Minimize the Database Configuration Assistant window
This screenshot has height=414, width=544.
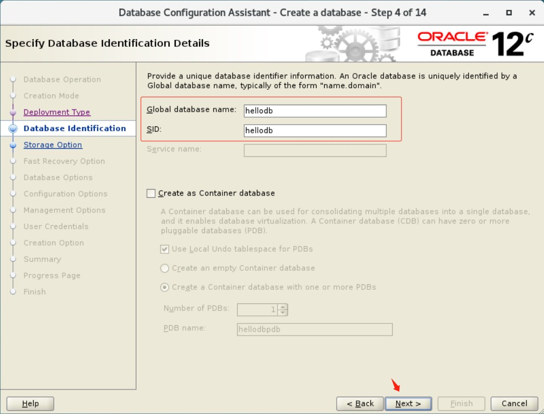(486, 13)
